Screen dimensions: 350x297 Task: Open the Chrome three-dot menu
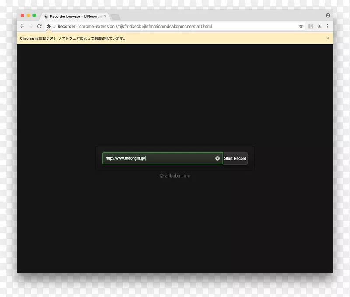328,26
